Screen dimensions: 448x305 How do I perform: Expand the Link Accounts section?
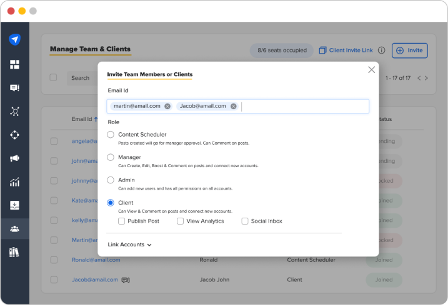point(129,244)
